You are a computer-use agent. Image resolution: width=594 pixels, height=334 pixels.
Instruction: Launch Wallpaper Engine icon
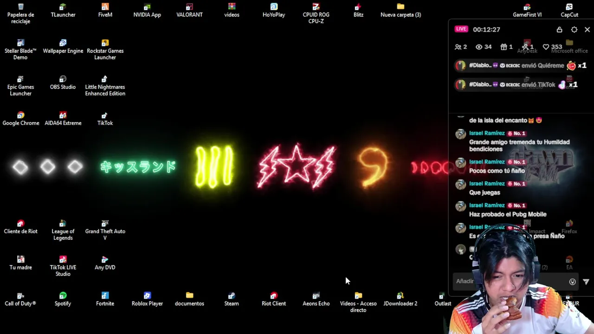click(63, 46)
